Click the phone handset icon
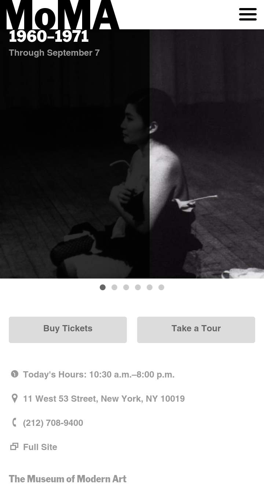 pyautogui.click(x=15, y=423)
